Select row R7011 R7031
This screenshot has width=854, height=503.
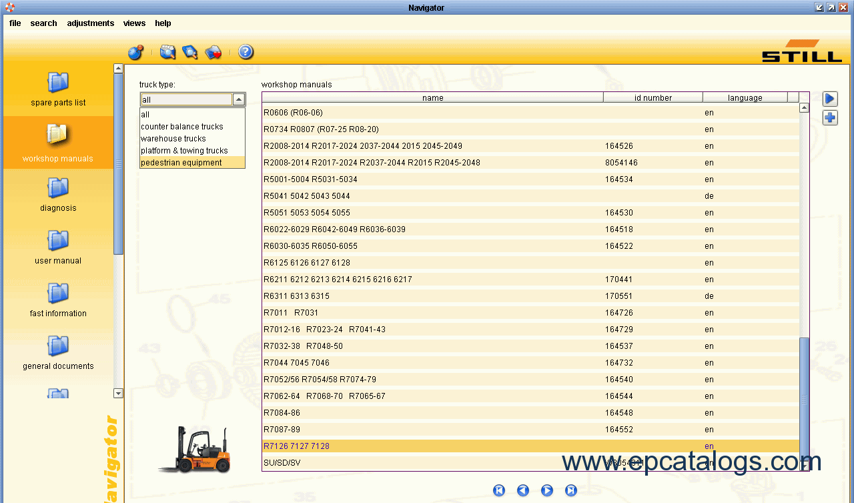(530, 313)
